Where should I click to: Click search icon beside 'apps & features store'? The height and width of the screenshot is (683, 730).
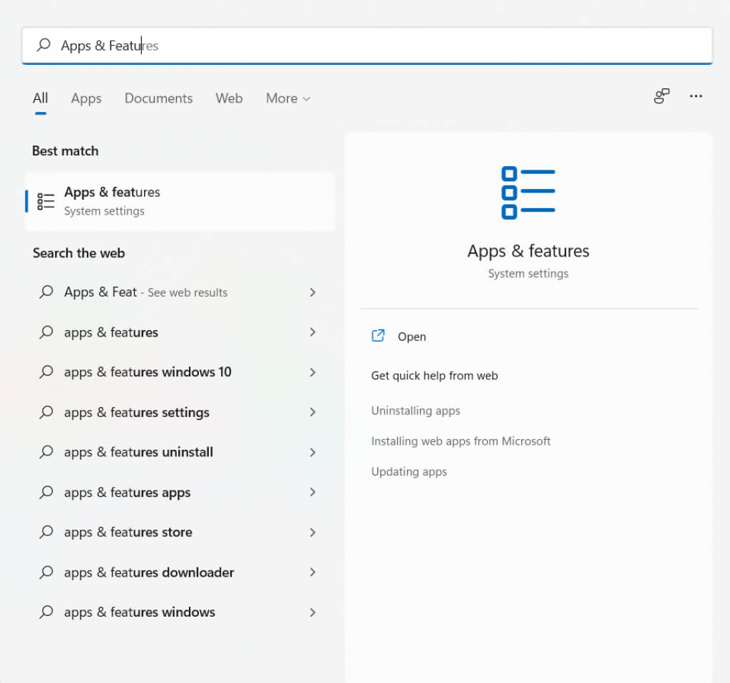[46, 532]
